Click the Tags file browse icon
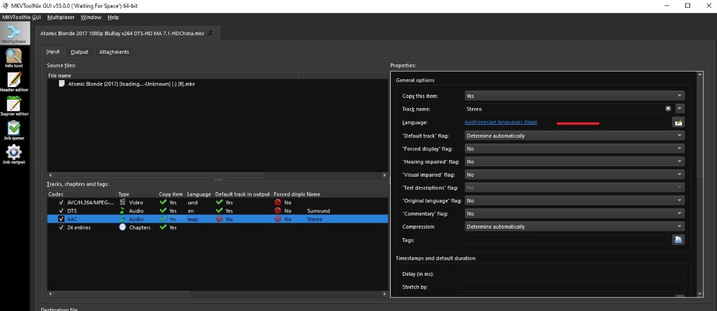The image size is (717, 311). pos(678,240)
